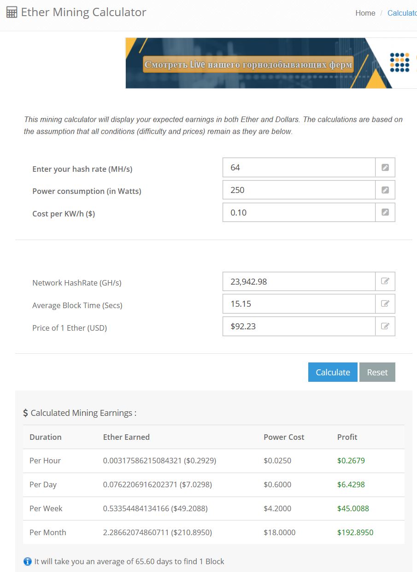The width and height of the screenshot is (417, 572).
Task: Click into the power consumption input
Action: click(x=299, y=190)
